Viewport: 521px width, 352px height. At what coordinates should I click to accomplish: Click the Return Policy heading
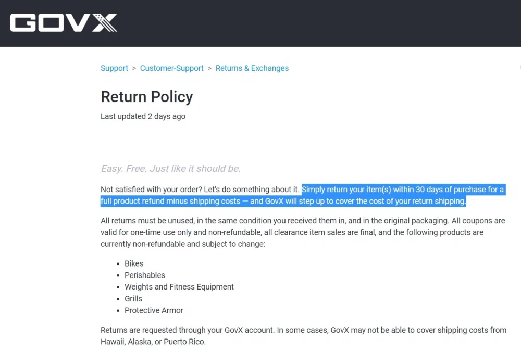(146, 97)
